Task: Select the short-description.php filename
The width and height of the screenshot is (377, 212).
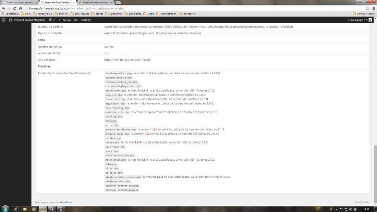Action: tap(120, 155)
